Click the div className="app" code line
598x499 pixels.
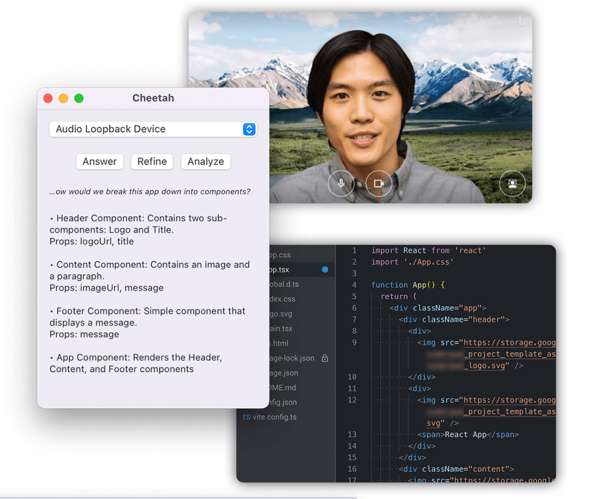tap(438, 308)
